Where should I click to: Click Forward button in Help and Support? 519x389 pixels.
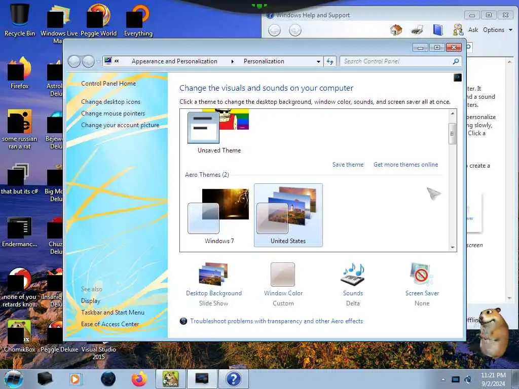pyautogui.click(x=295, y=30)
